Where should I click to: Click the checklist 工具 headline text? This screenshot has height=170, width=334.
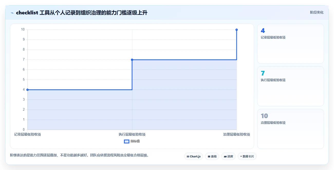click(82, 13)
